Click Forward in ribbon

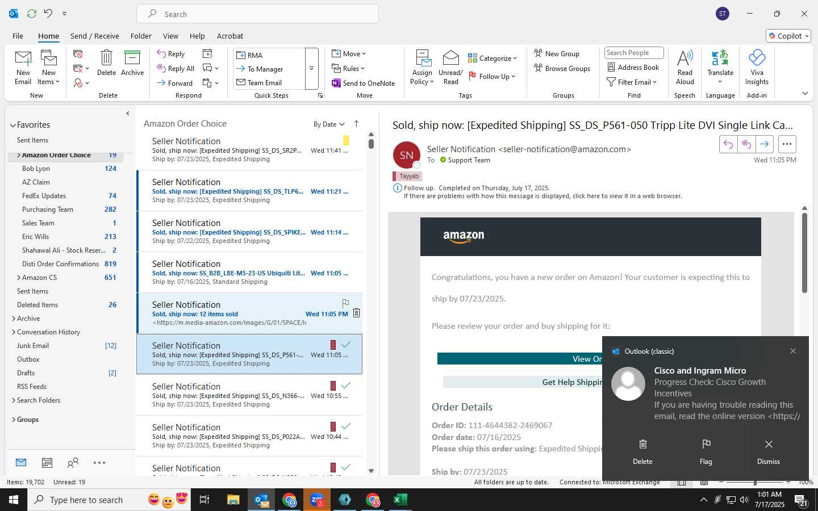174,83
